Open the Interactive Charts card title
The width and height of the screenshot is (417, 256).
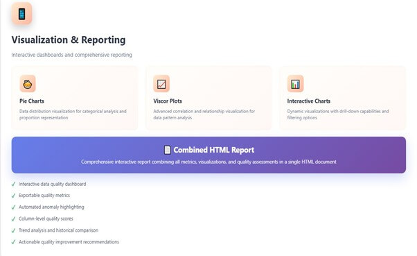click(309, 101)
